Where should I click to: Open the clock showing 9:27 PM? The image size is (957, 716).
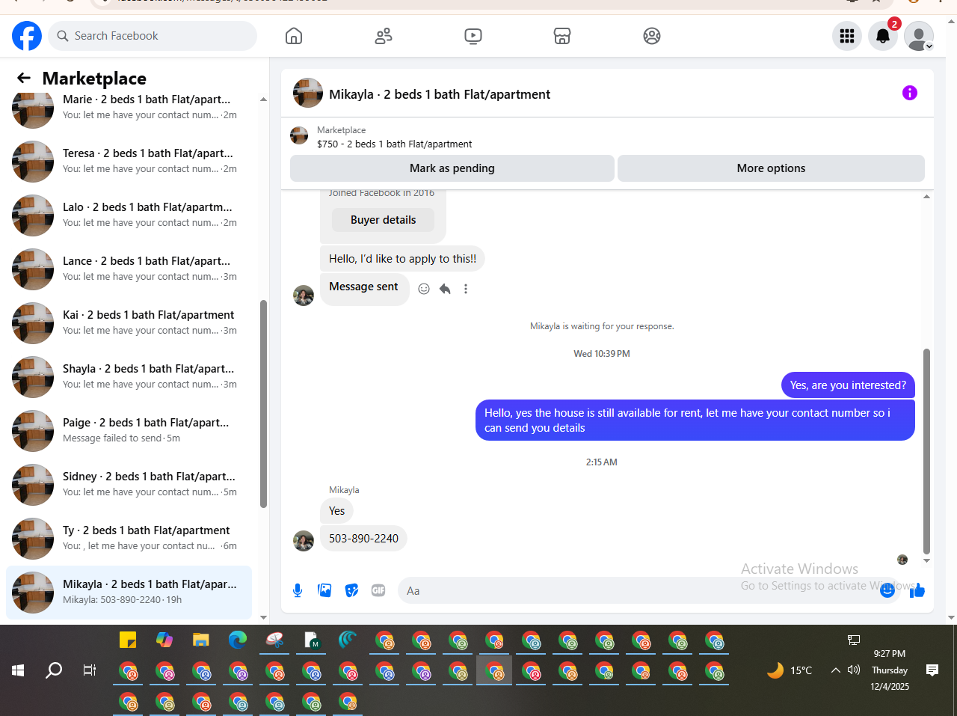pyautogui.click(x=890, y=654)
